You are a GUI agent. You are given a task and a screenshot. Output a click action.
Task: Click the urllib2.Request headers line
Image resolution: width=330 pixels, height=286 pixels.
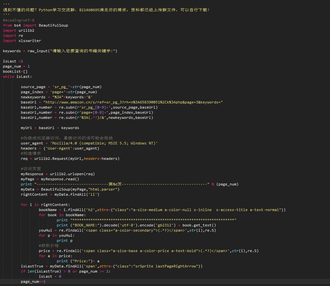pos(70,159)
